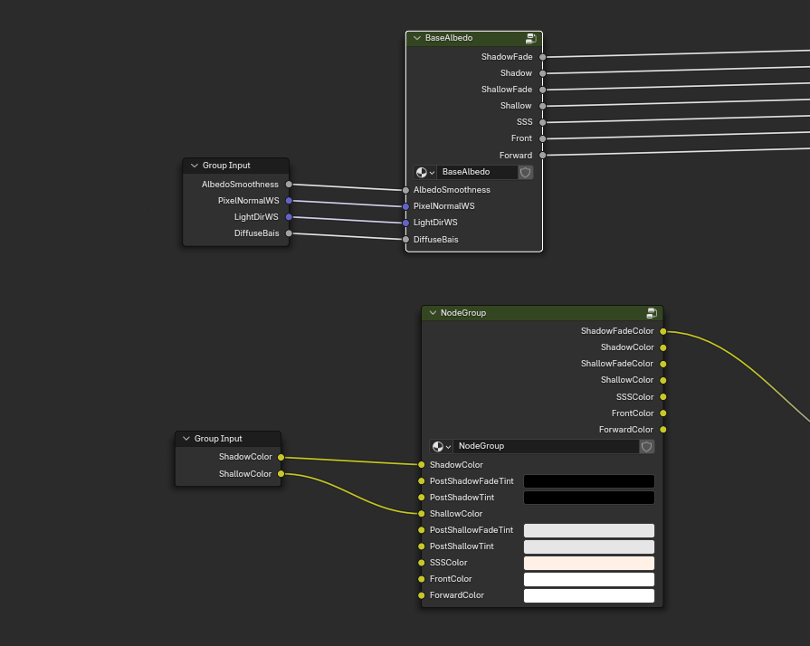The image size is (810, 646).
Task: Click the Forward output socket on BaseAlbedo
Action: click(543, 156)
